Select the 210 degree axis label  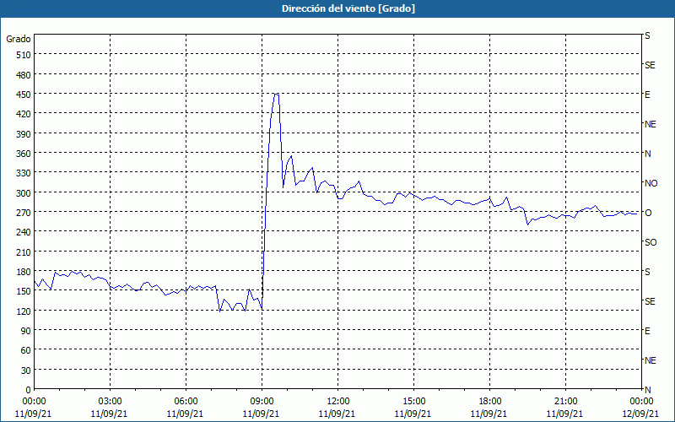pos(24,252)
